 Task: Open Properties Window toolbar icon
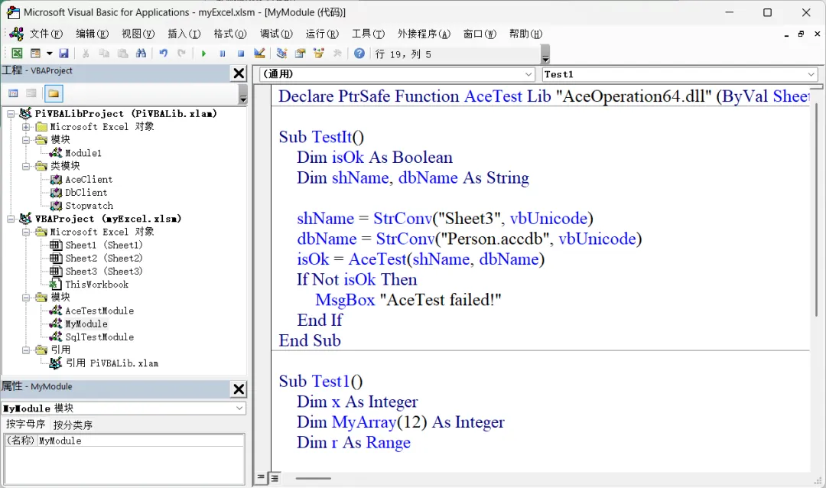301,54
